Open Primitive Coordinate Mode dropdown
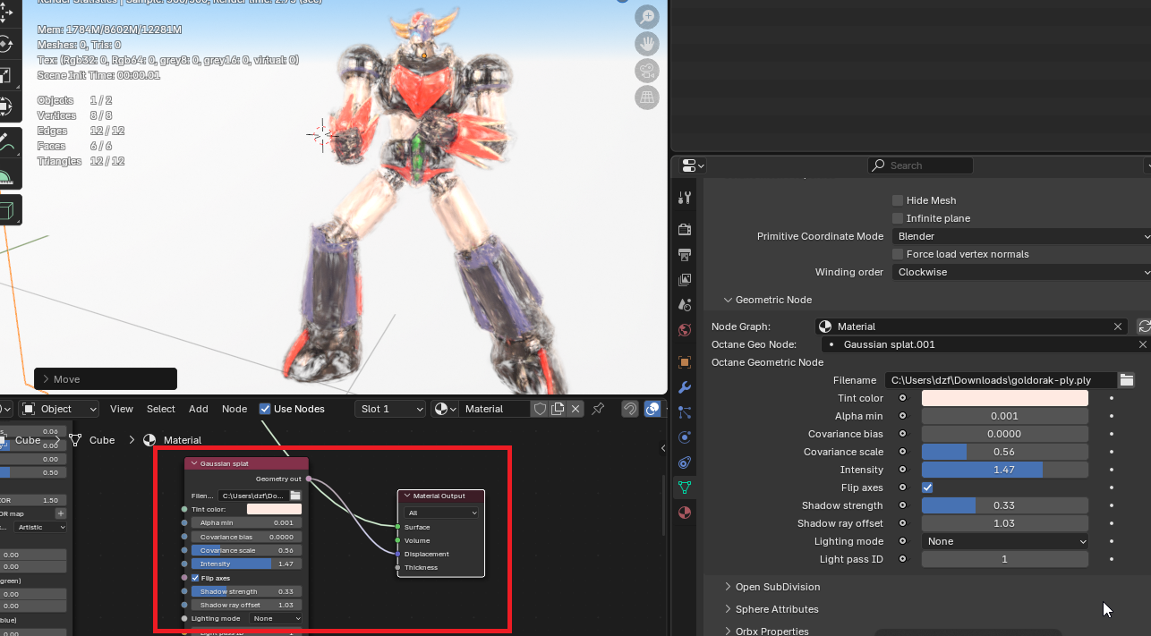This screenshot has height=636, width=1151. (1021, 236)
